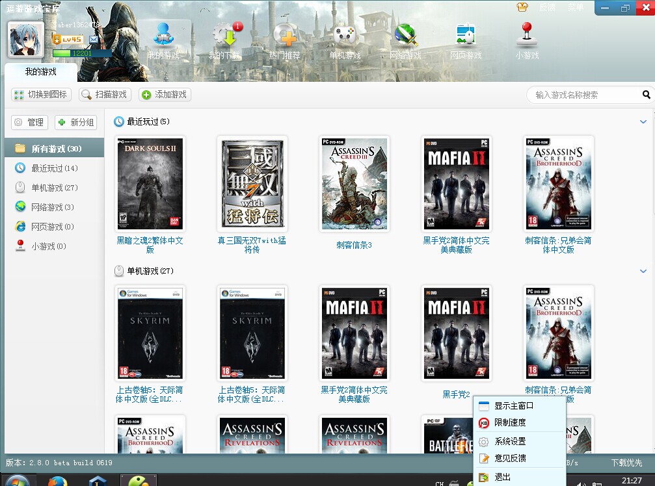Open the Windows Start button
This screenshot has width=655, height=486.
(17, 481)
